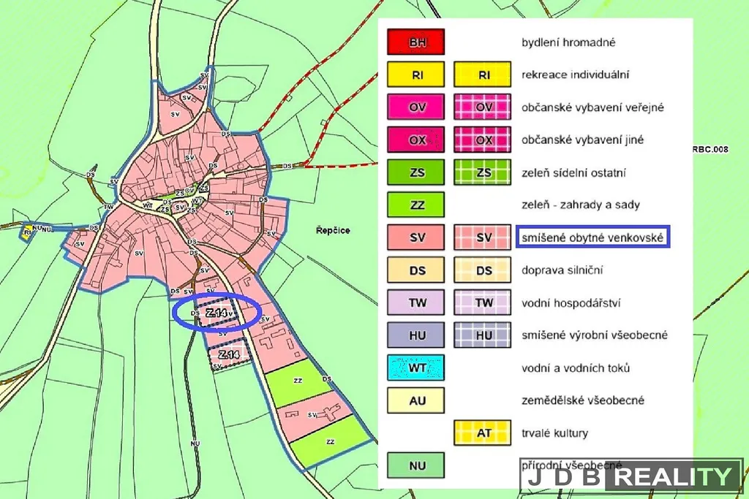Click the JDB REALITY logo watermark
The width and height of the screenshot is (749, 499).
click(x=631, y=476)
